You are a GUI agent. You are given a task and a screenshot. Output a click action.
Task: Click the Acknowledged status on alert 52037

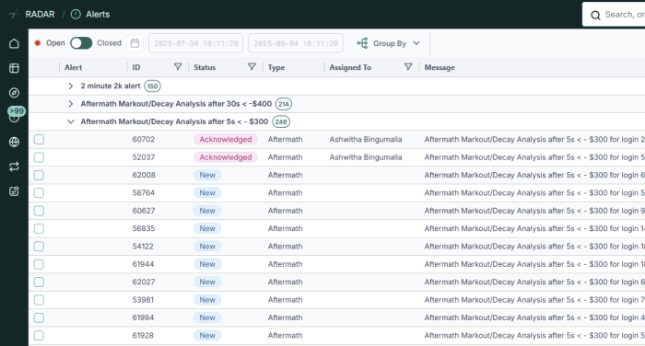(226, 157)
